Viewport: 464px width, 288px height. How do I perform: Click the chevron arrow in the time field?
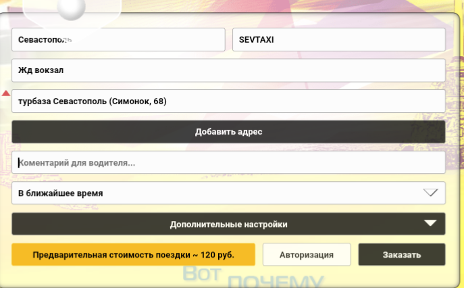coord(430,193)
